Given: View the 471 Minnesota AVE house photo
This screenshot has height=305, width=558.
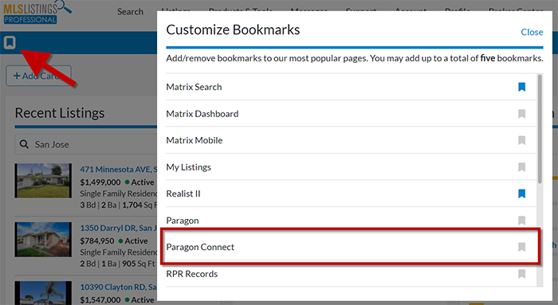Looking at the screenshot, I should click(x=43, y=181).
